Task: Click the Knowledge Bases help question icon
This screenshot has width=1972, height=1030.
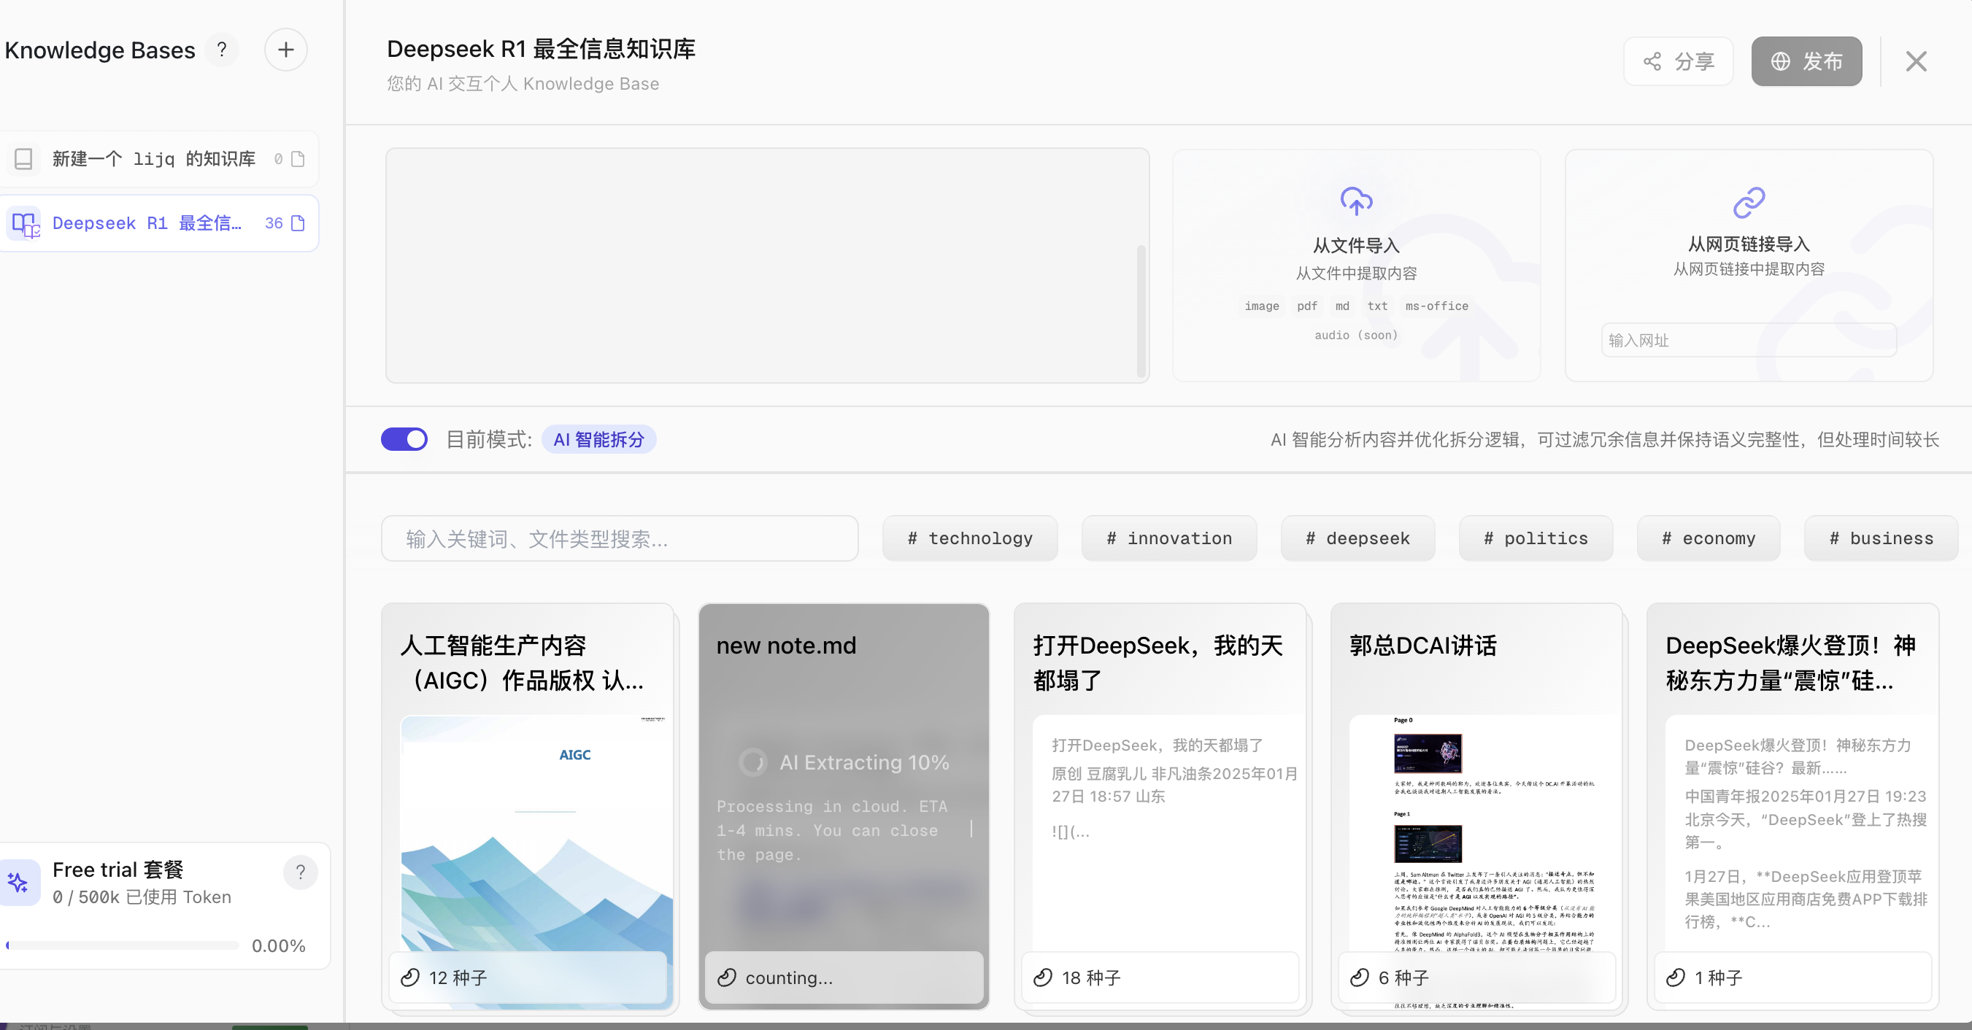Action: point(222,50)
